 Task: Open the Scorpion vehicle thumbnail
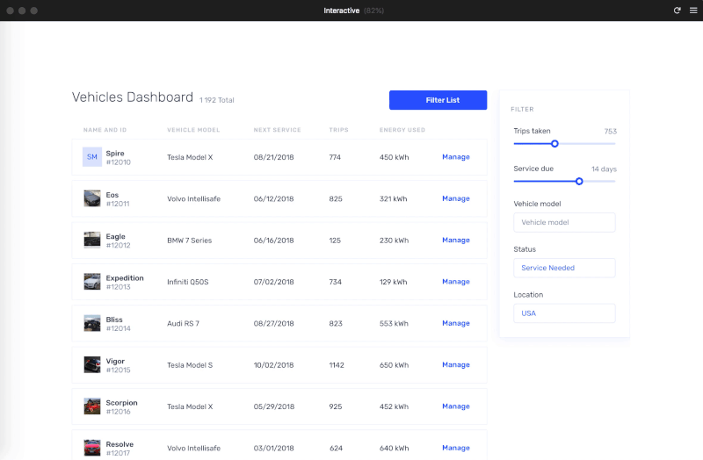pyautogui.click(x=92, y=406)
